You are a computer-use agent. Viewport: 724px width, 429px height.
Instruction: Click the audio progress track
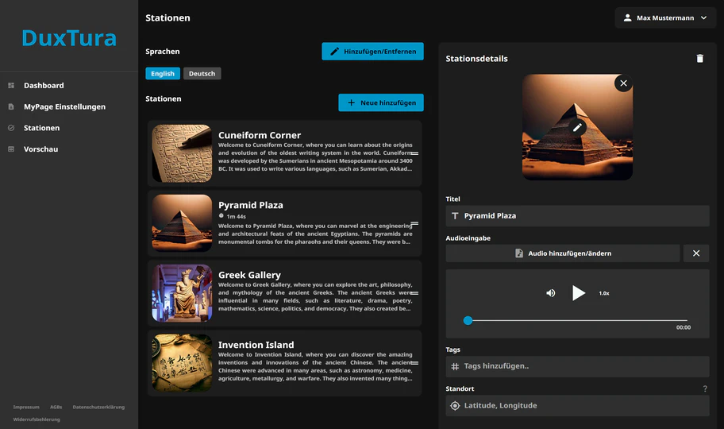577,320
